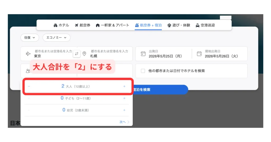
Task: Open the エコノミー cabin class dropdown
Action: [x=56, y=37]
